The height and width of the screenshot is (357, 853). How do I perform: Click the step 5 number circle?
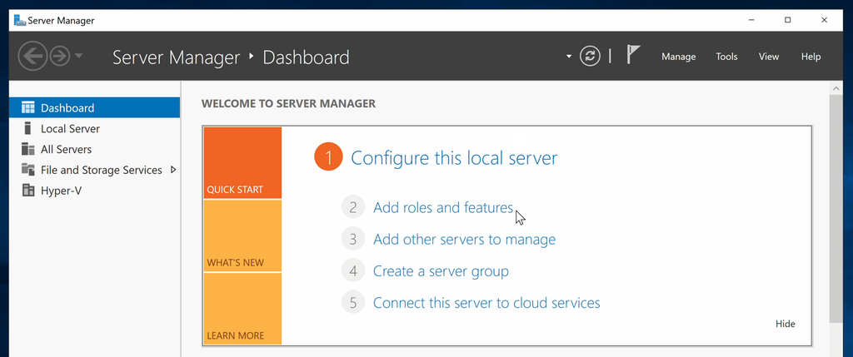pos(353,302)
